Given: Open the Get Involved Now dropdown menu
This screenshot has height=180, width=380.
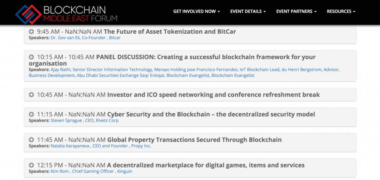Looking at the screenshot, I should click(196, 11).
